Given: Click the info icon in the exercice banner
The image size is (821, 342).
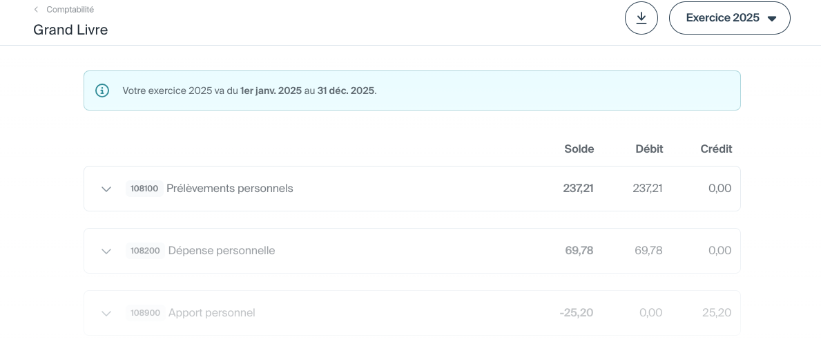Looking at the screenshot, I should point(102,91).
